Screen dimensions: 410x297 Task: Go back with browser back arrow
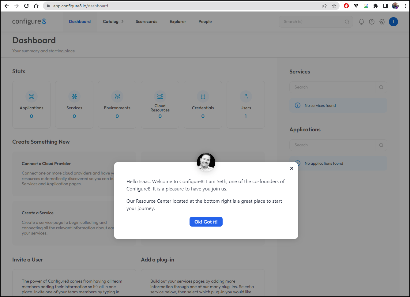tap(7, 6)
